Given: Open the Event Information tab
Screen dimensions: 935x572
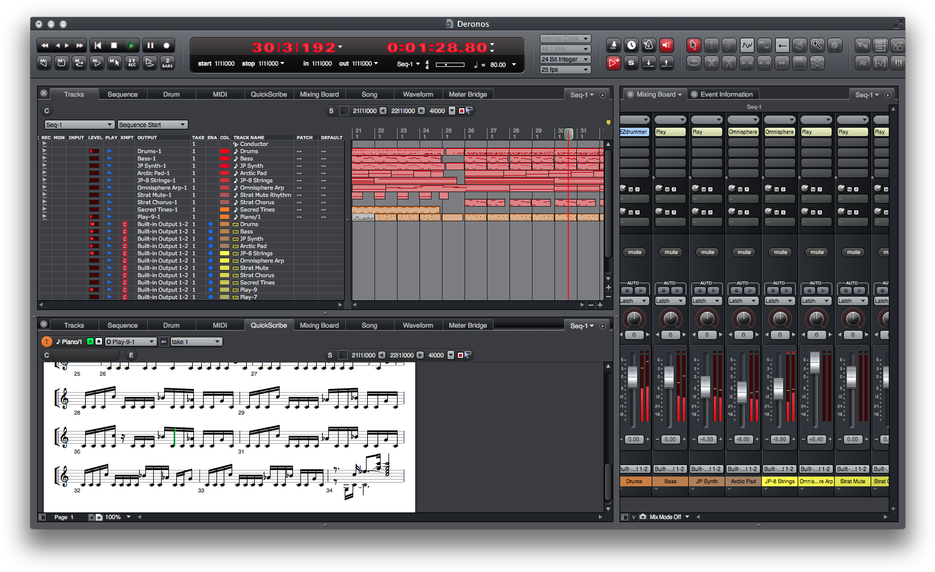Looking at the screenshot, I should (x=726, y=95).
